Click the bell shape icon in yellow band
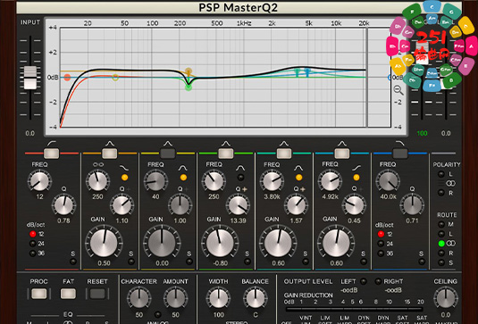Viewport: 478px width, 324px height. (182, 168)
